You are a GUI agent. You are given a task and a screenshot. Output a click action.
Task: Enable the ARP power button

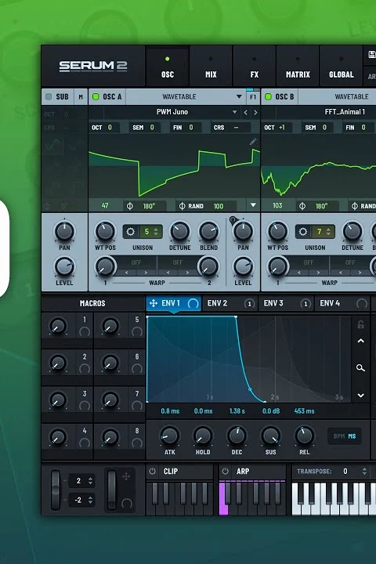pyautogui.click(x=226, y=472)
